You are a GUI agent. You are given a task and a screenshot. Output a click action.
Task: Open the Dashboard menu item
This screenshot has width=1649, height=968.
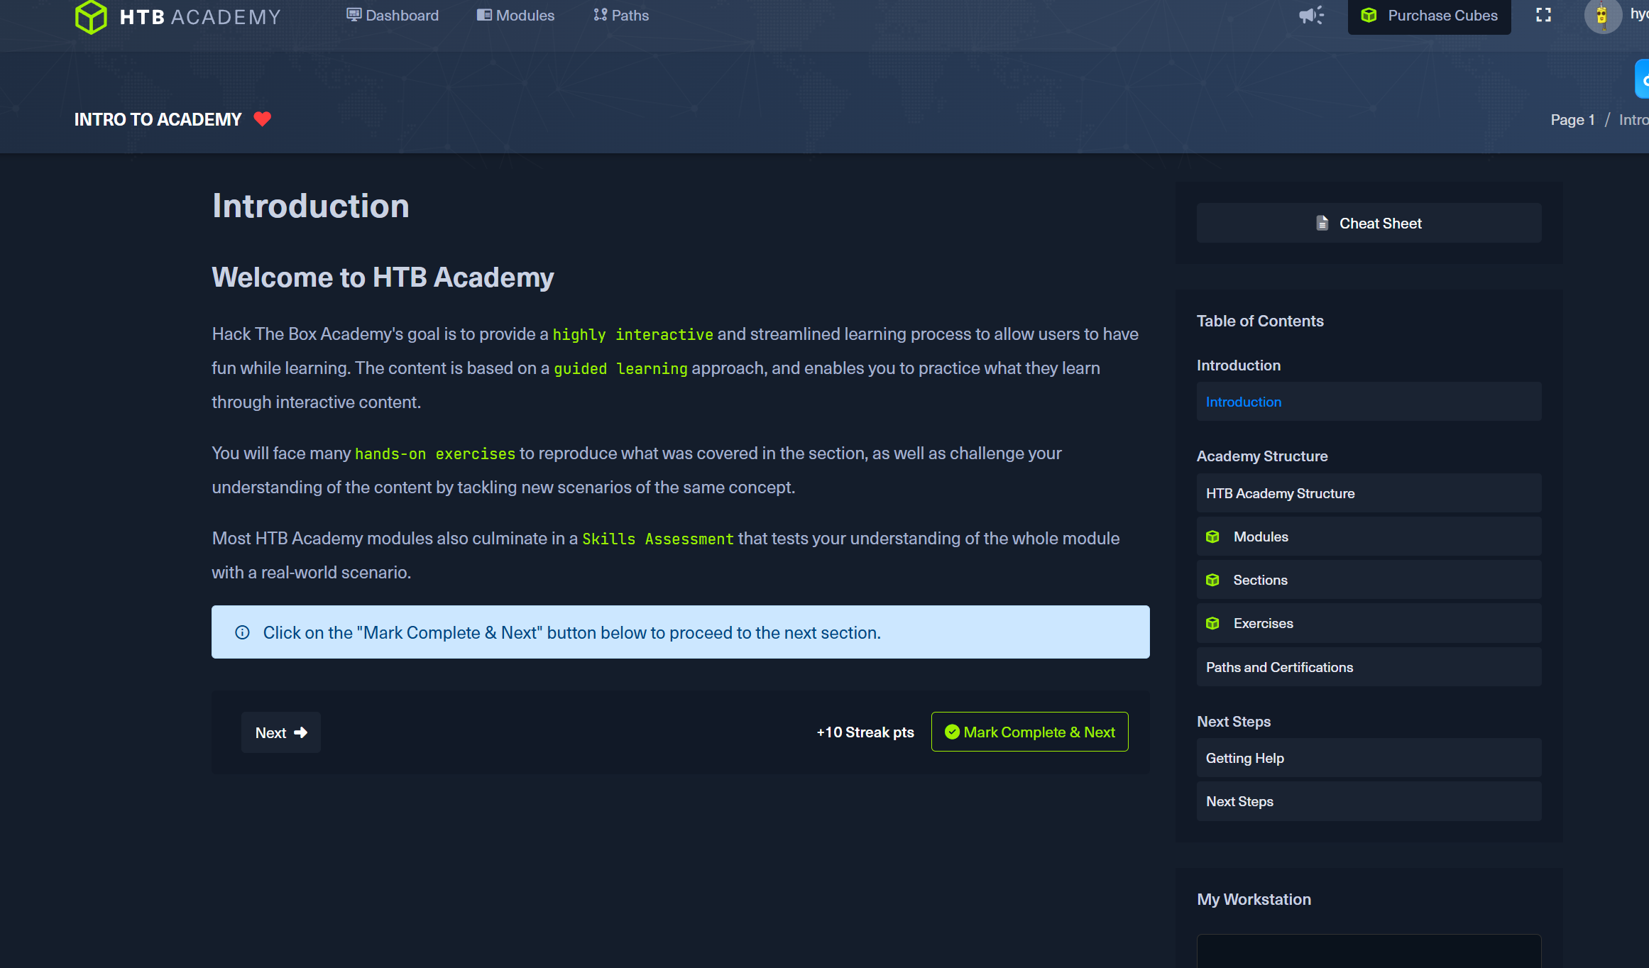393,16
